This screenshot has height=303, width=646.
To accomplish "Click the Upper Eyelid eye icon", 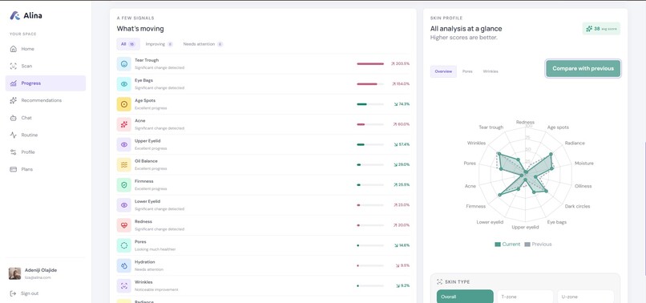I will [x=124, y=145].
